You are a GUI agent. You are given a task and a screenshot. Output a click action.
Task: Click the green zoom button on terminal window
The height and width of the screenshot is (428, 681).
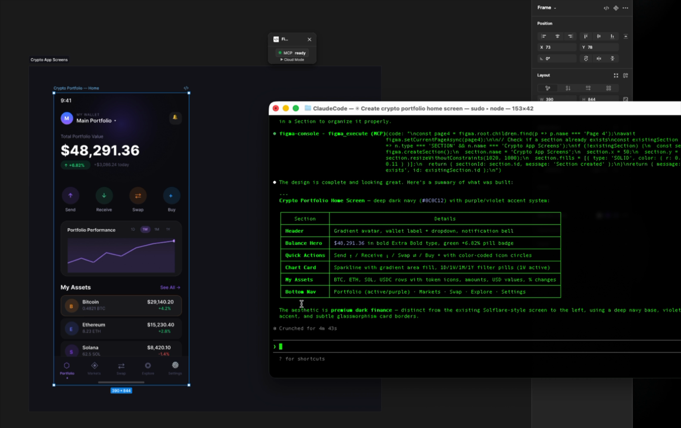coord(296,108)
